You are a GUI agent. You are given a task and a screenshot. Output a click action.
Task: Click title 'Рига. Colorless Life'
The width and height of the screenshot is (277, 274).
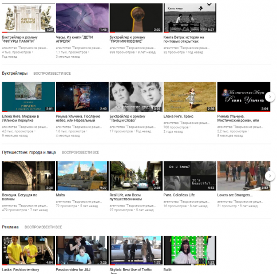pyautogui.click(x=179, y=195)
